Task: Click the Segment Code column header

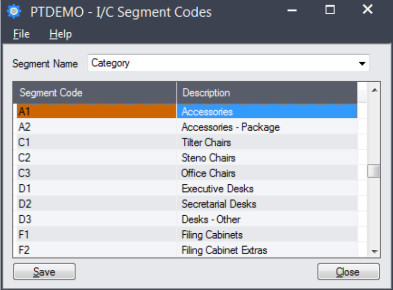Action: pos(95,92)
